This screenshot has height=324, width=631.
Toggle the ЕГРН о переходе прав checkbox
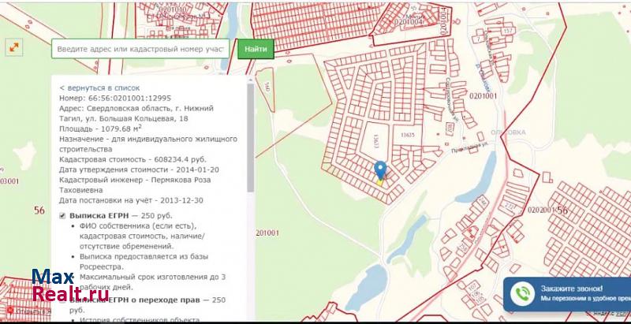tap(63, 300)
